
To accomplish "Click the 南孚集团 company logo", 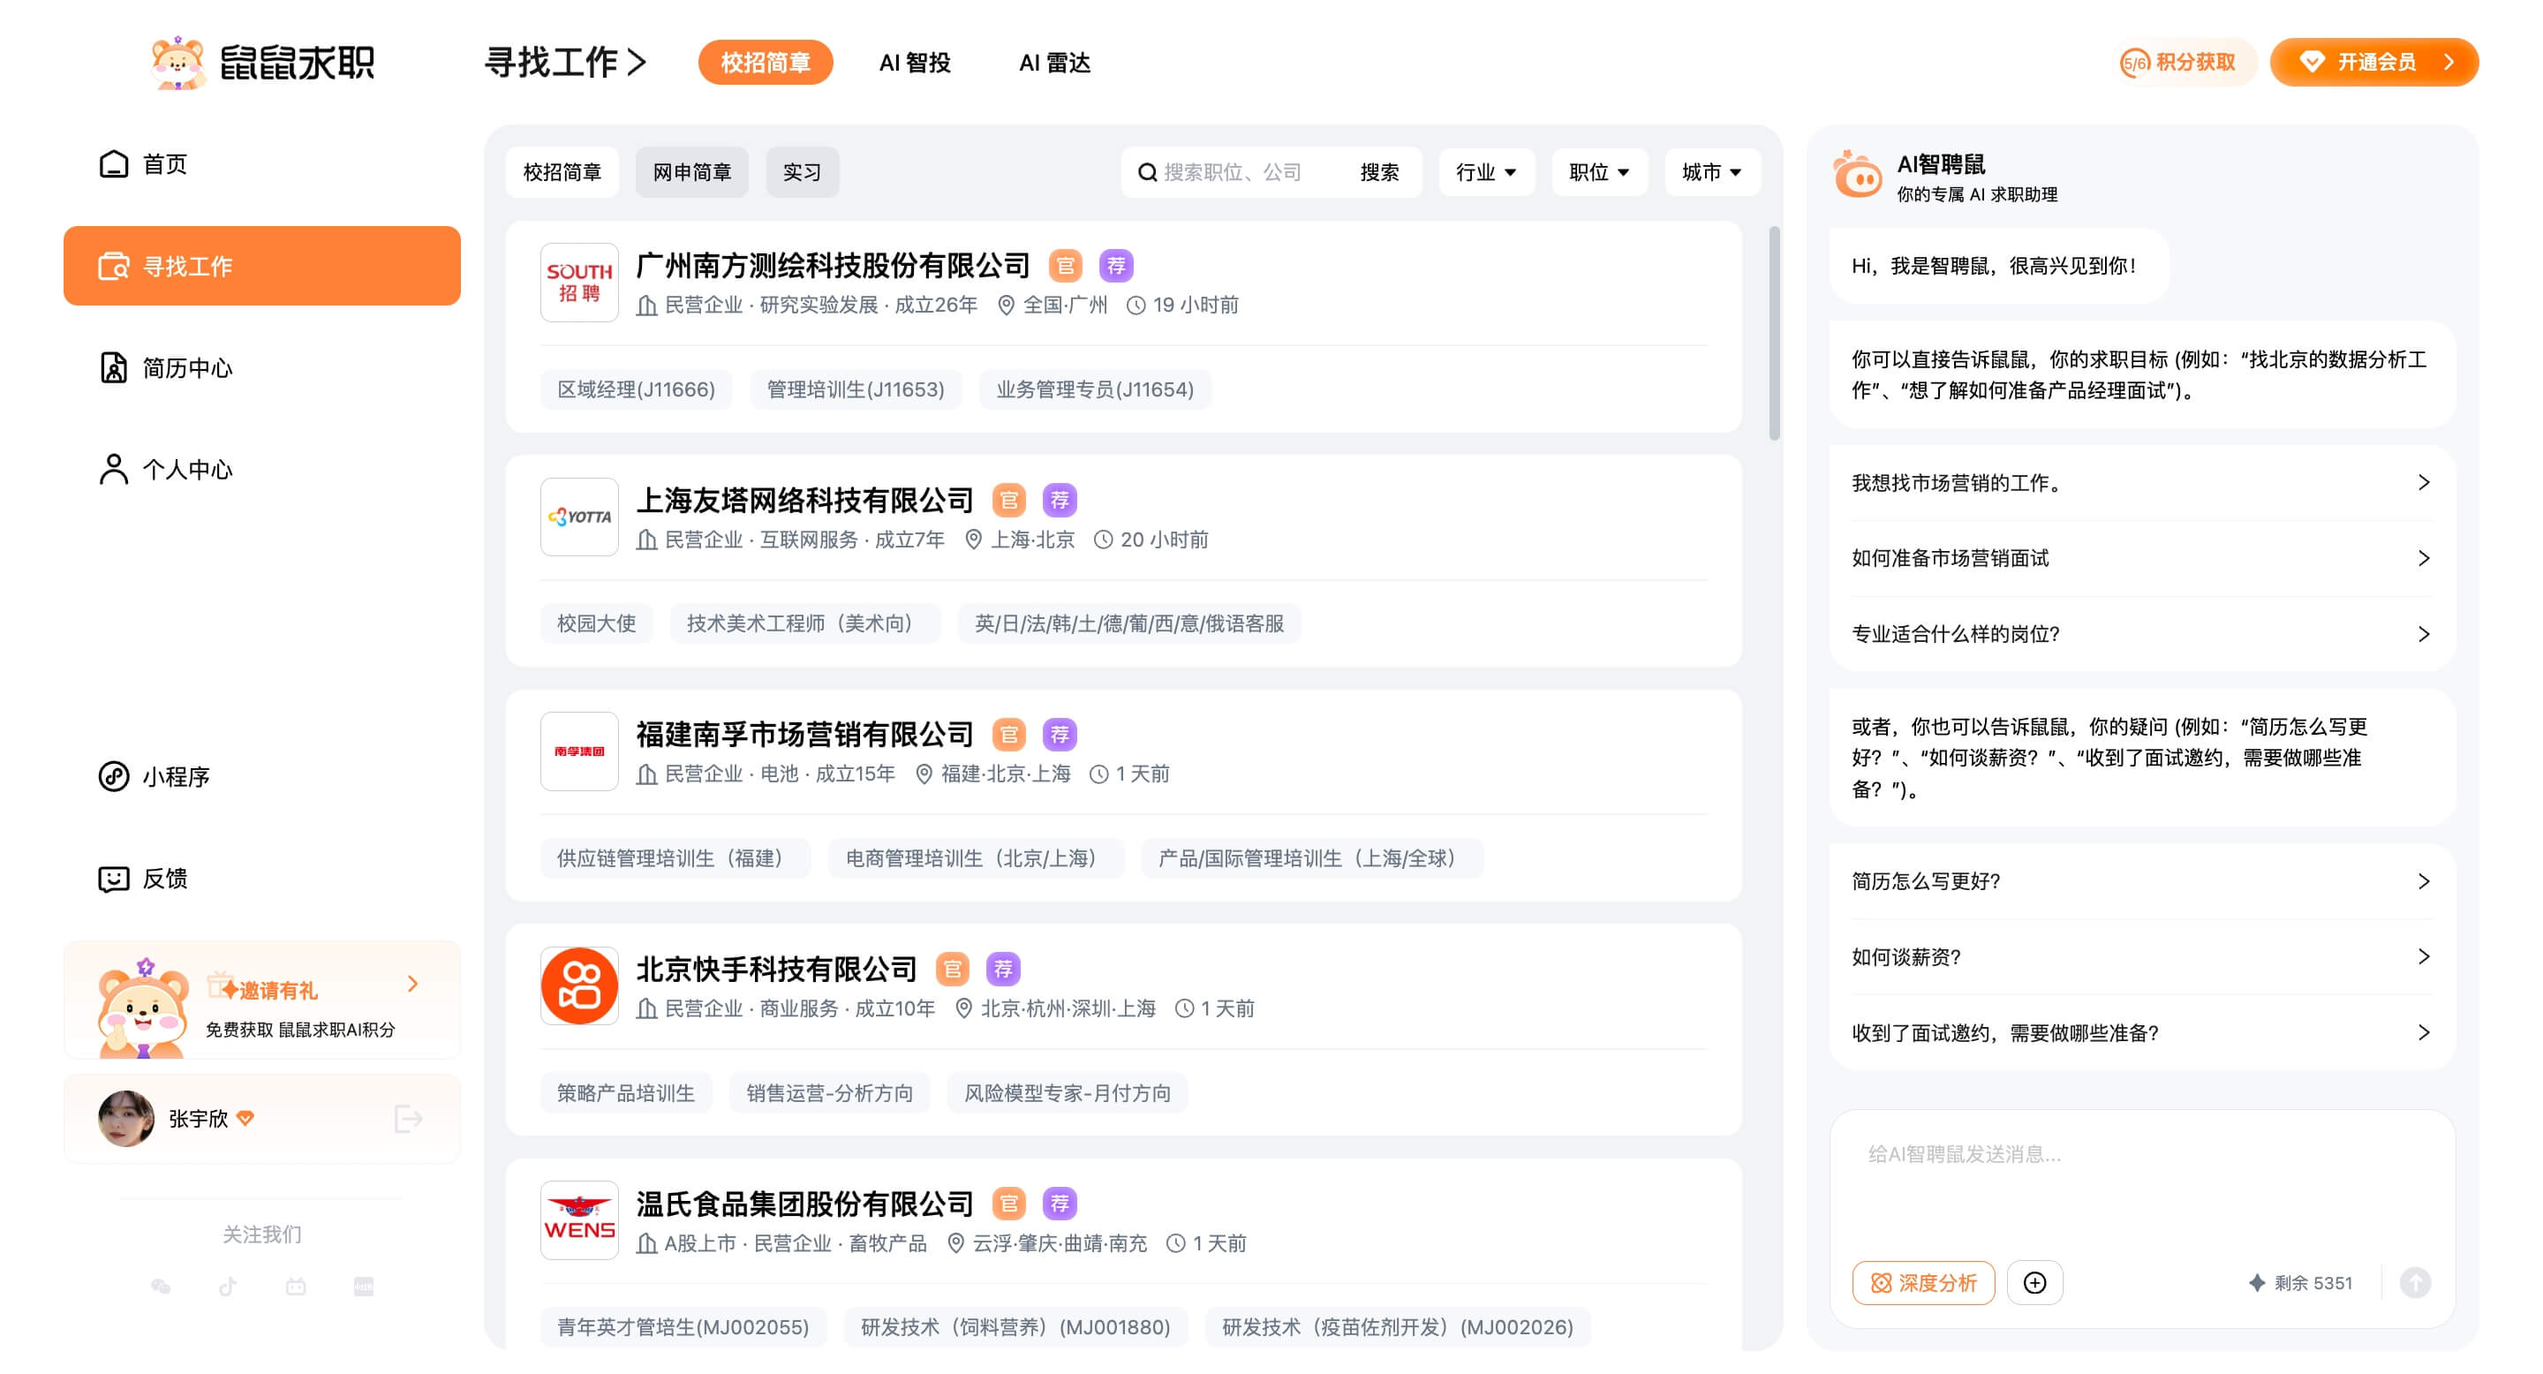I will tap(579, 751).
